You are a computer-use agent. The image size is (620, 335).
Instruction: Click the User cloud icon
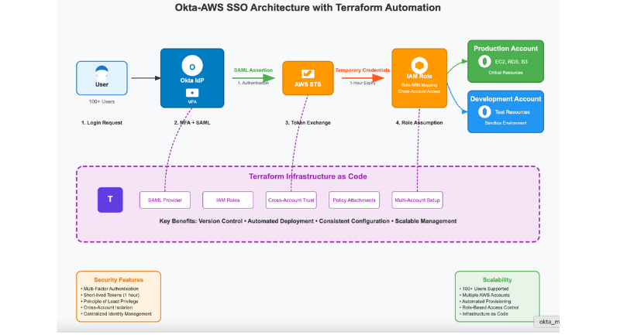coord(102,70)
